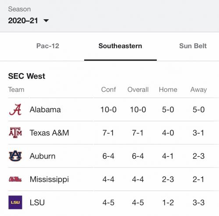Screen dimensions: 219x216
Task: Click the purple LSU logo
Action: 15,202
